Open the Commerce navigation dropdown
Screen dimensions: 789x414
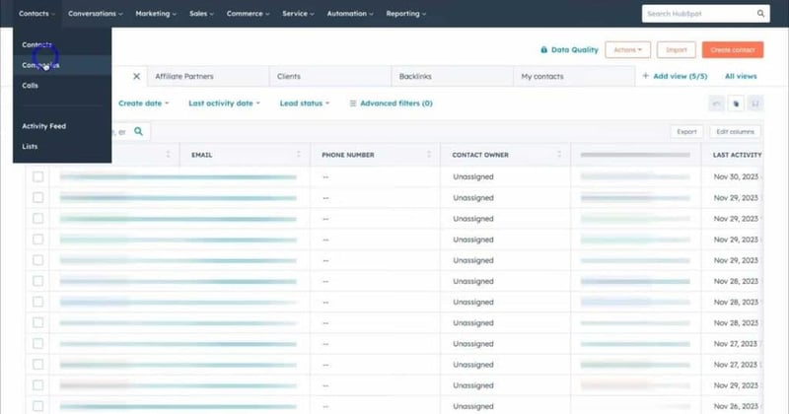coord(249,14)
